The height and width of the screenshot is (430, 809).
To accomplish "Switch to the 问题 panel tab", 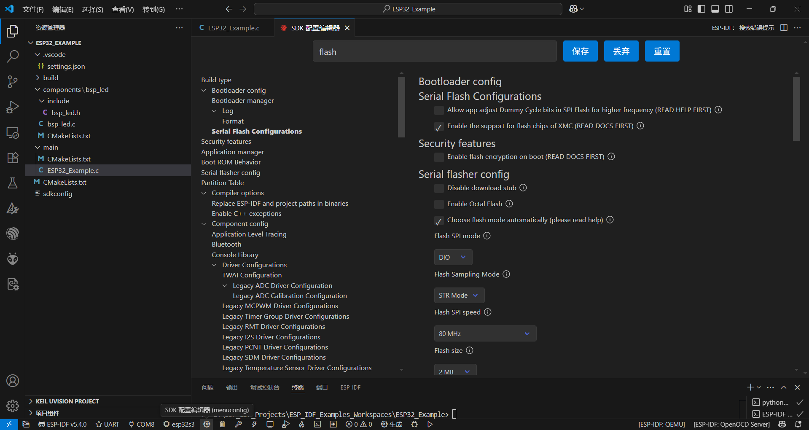I will (207, 387).
